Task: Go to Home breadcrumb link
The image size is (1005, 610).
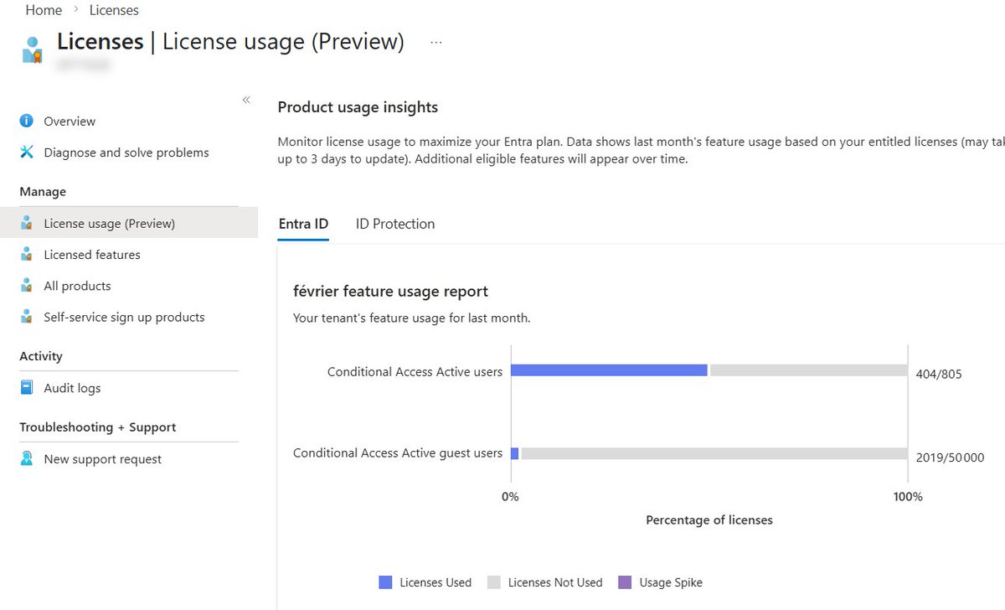Action: tap(44, 10)
